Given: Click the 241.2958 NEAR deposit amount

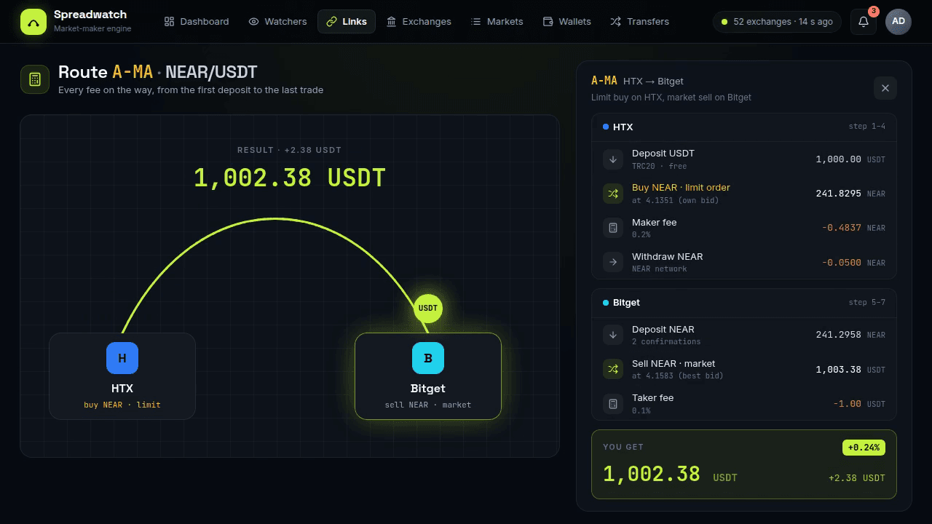Looking at the screenshot, I should pyautogui.click(x=850, y=335).
